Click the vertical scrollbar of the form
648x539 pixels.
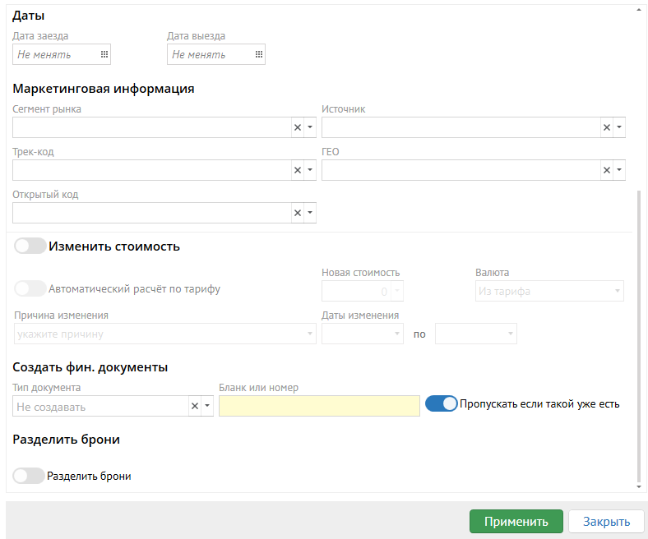coord(639,329)
